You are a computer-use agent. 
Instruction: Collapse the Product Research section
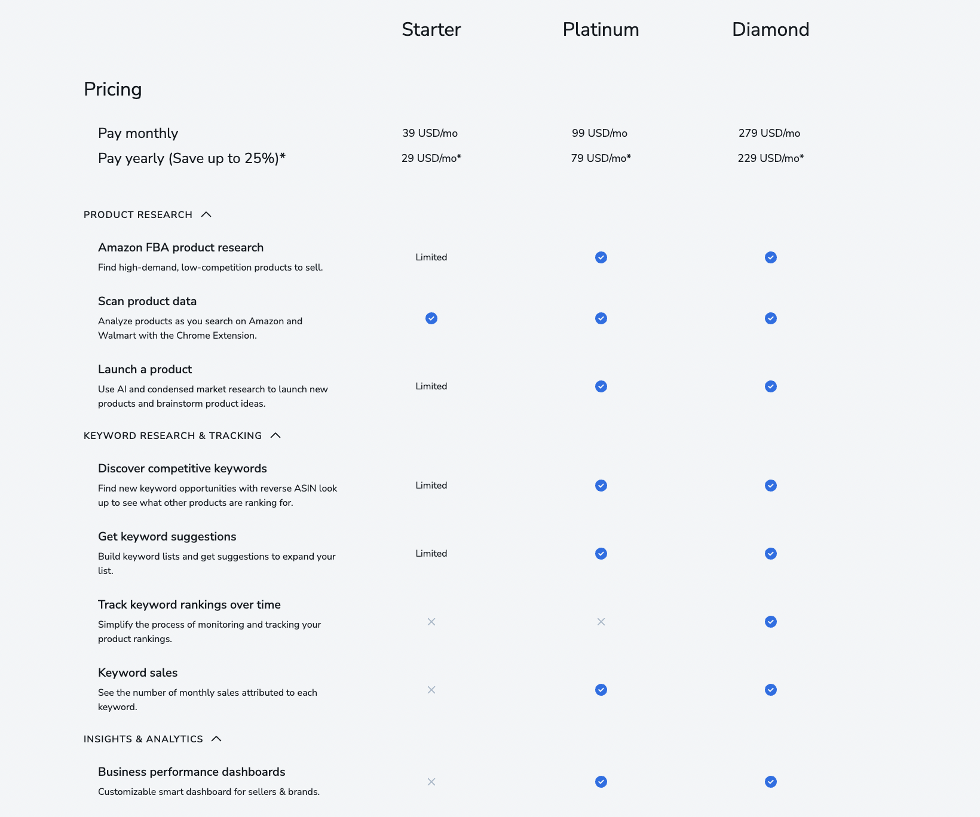click(206, 214)
